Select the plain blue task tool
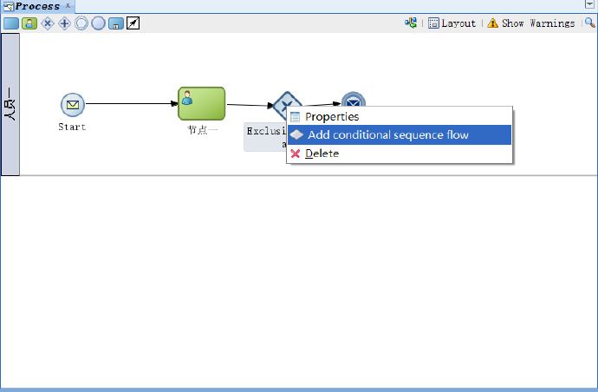The width and height of the screenshot is (598, 392). (11, 23)
